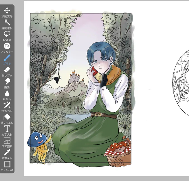This screenshot has height=181, width=189.
Task: Select the コマ割り frame divider tool
Action: [7, 142]
